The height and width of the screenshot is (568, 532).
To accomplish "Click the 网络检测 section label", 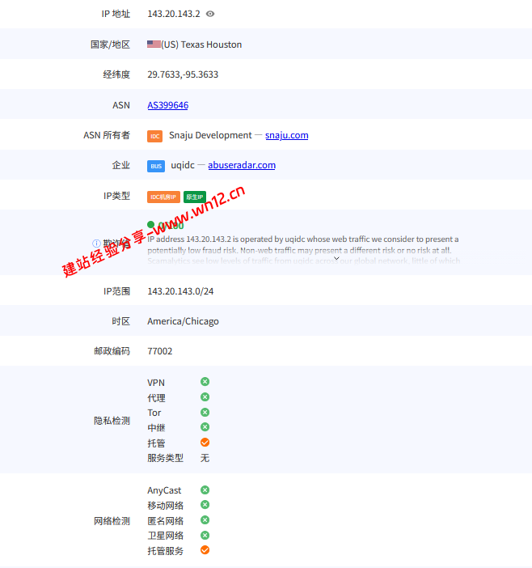I will [112, 521].
